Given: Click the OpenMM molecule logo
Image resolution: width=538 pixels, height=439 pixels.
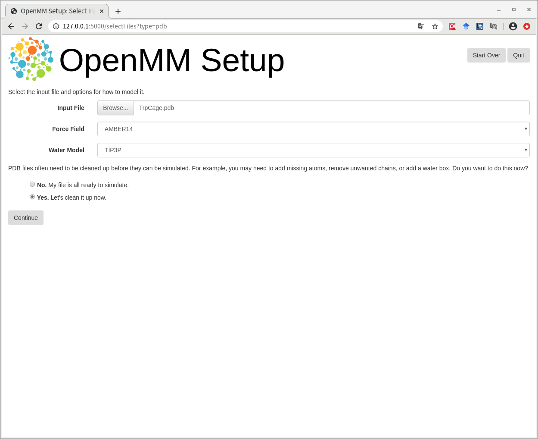Looking at the screenshot, I should [31, 59].
